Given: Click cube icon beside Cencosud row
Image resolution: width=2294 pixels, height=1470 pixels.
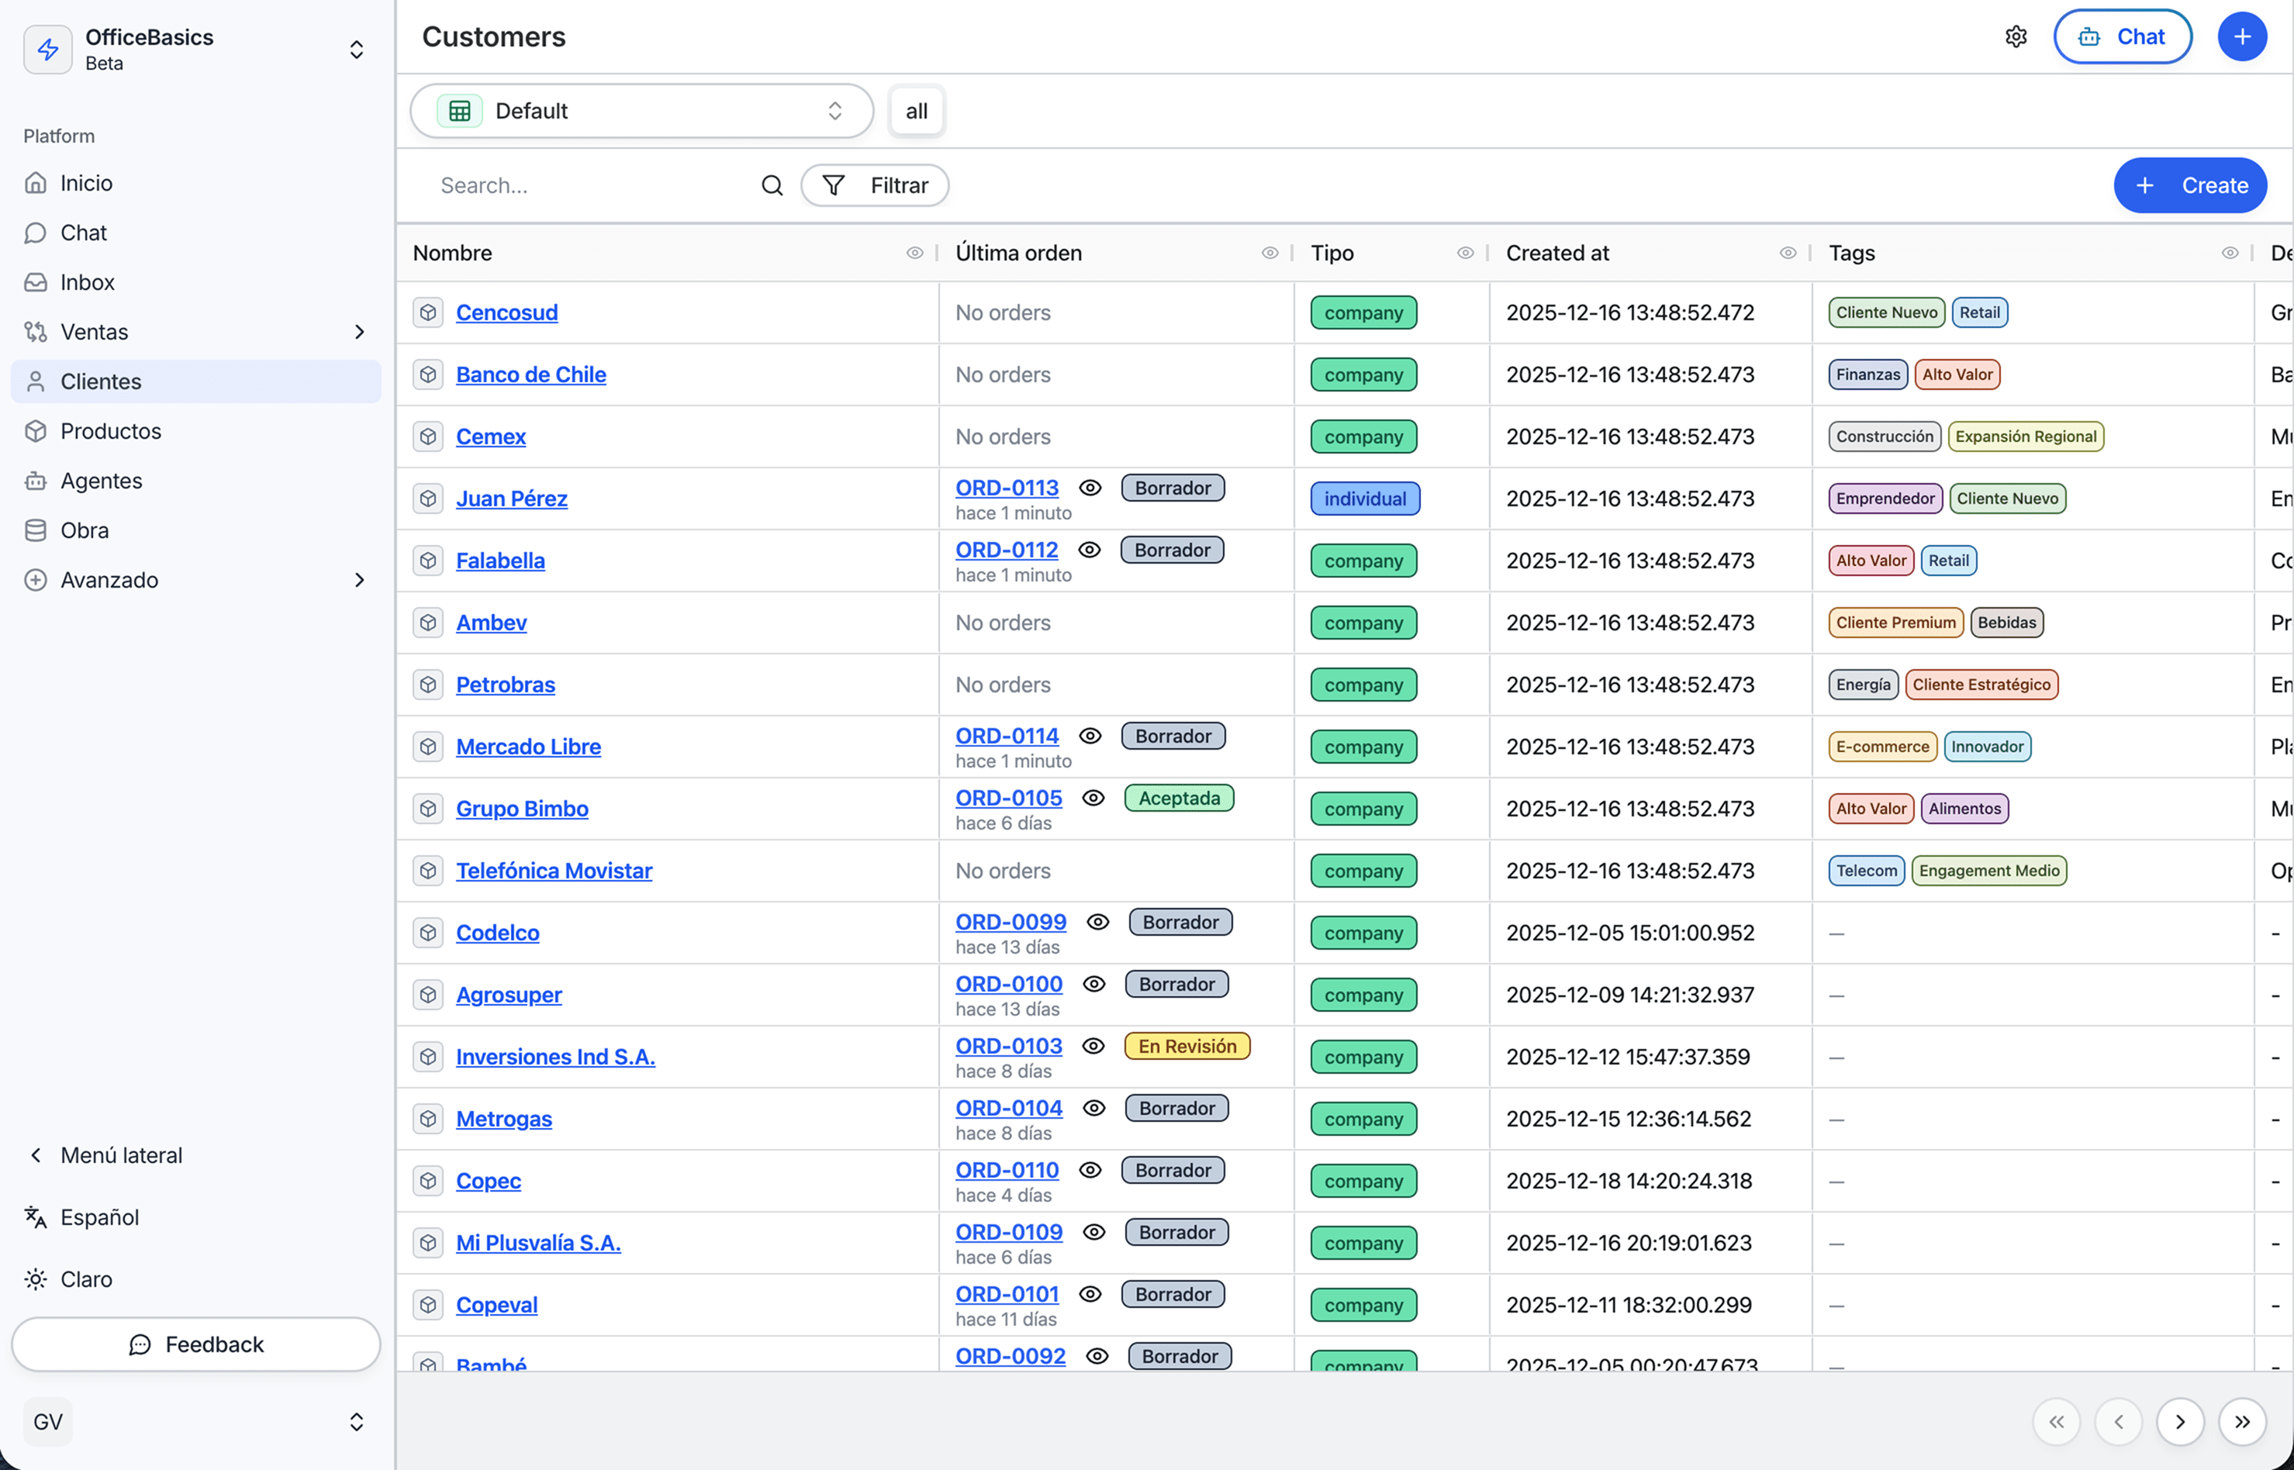Looking at the screenshot, I should pyautogui.click(x=427, y=312).
